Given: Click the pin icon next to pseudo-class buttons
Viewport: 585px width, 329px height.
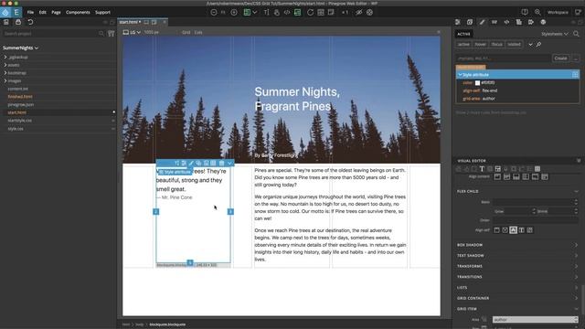Looking at the screenshot, I should (x=538, y=45).
